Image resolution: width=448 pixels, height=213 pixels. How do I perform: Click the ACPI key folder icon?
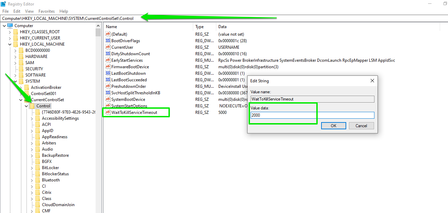[x=38, y=125]
